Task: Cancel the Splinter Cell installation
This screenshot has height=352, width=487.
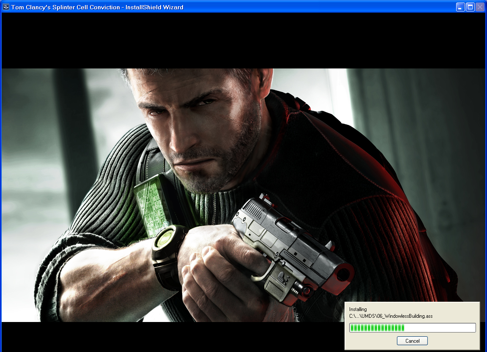Action: (412, 341)
